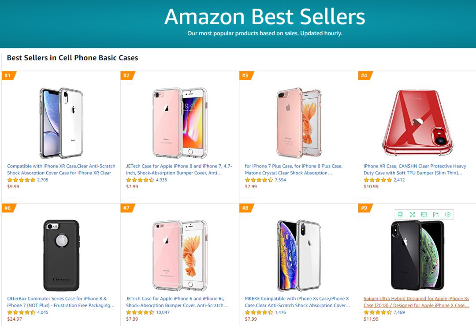Select the black OtterBox Commuter case image
The width and height of the screenshot is (476, 326).
(61, 255)
